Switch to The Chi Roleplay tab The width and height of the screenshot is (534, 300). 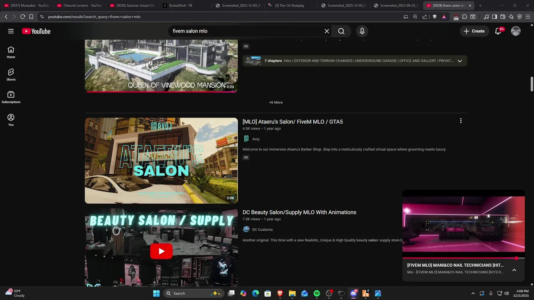click(291, 5)
